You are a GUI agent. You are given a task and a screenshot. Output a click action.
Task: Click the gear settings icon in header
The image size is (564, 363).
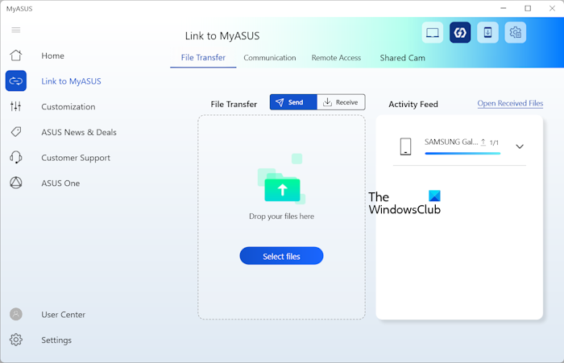516,33
